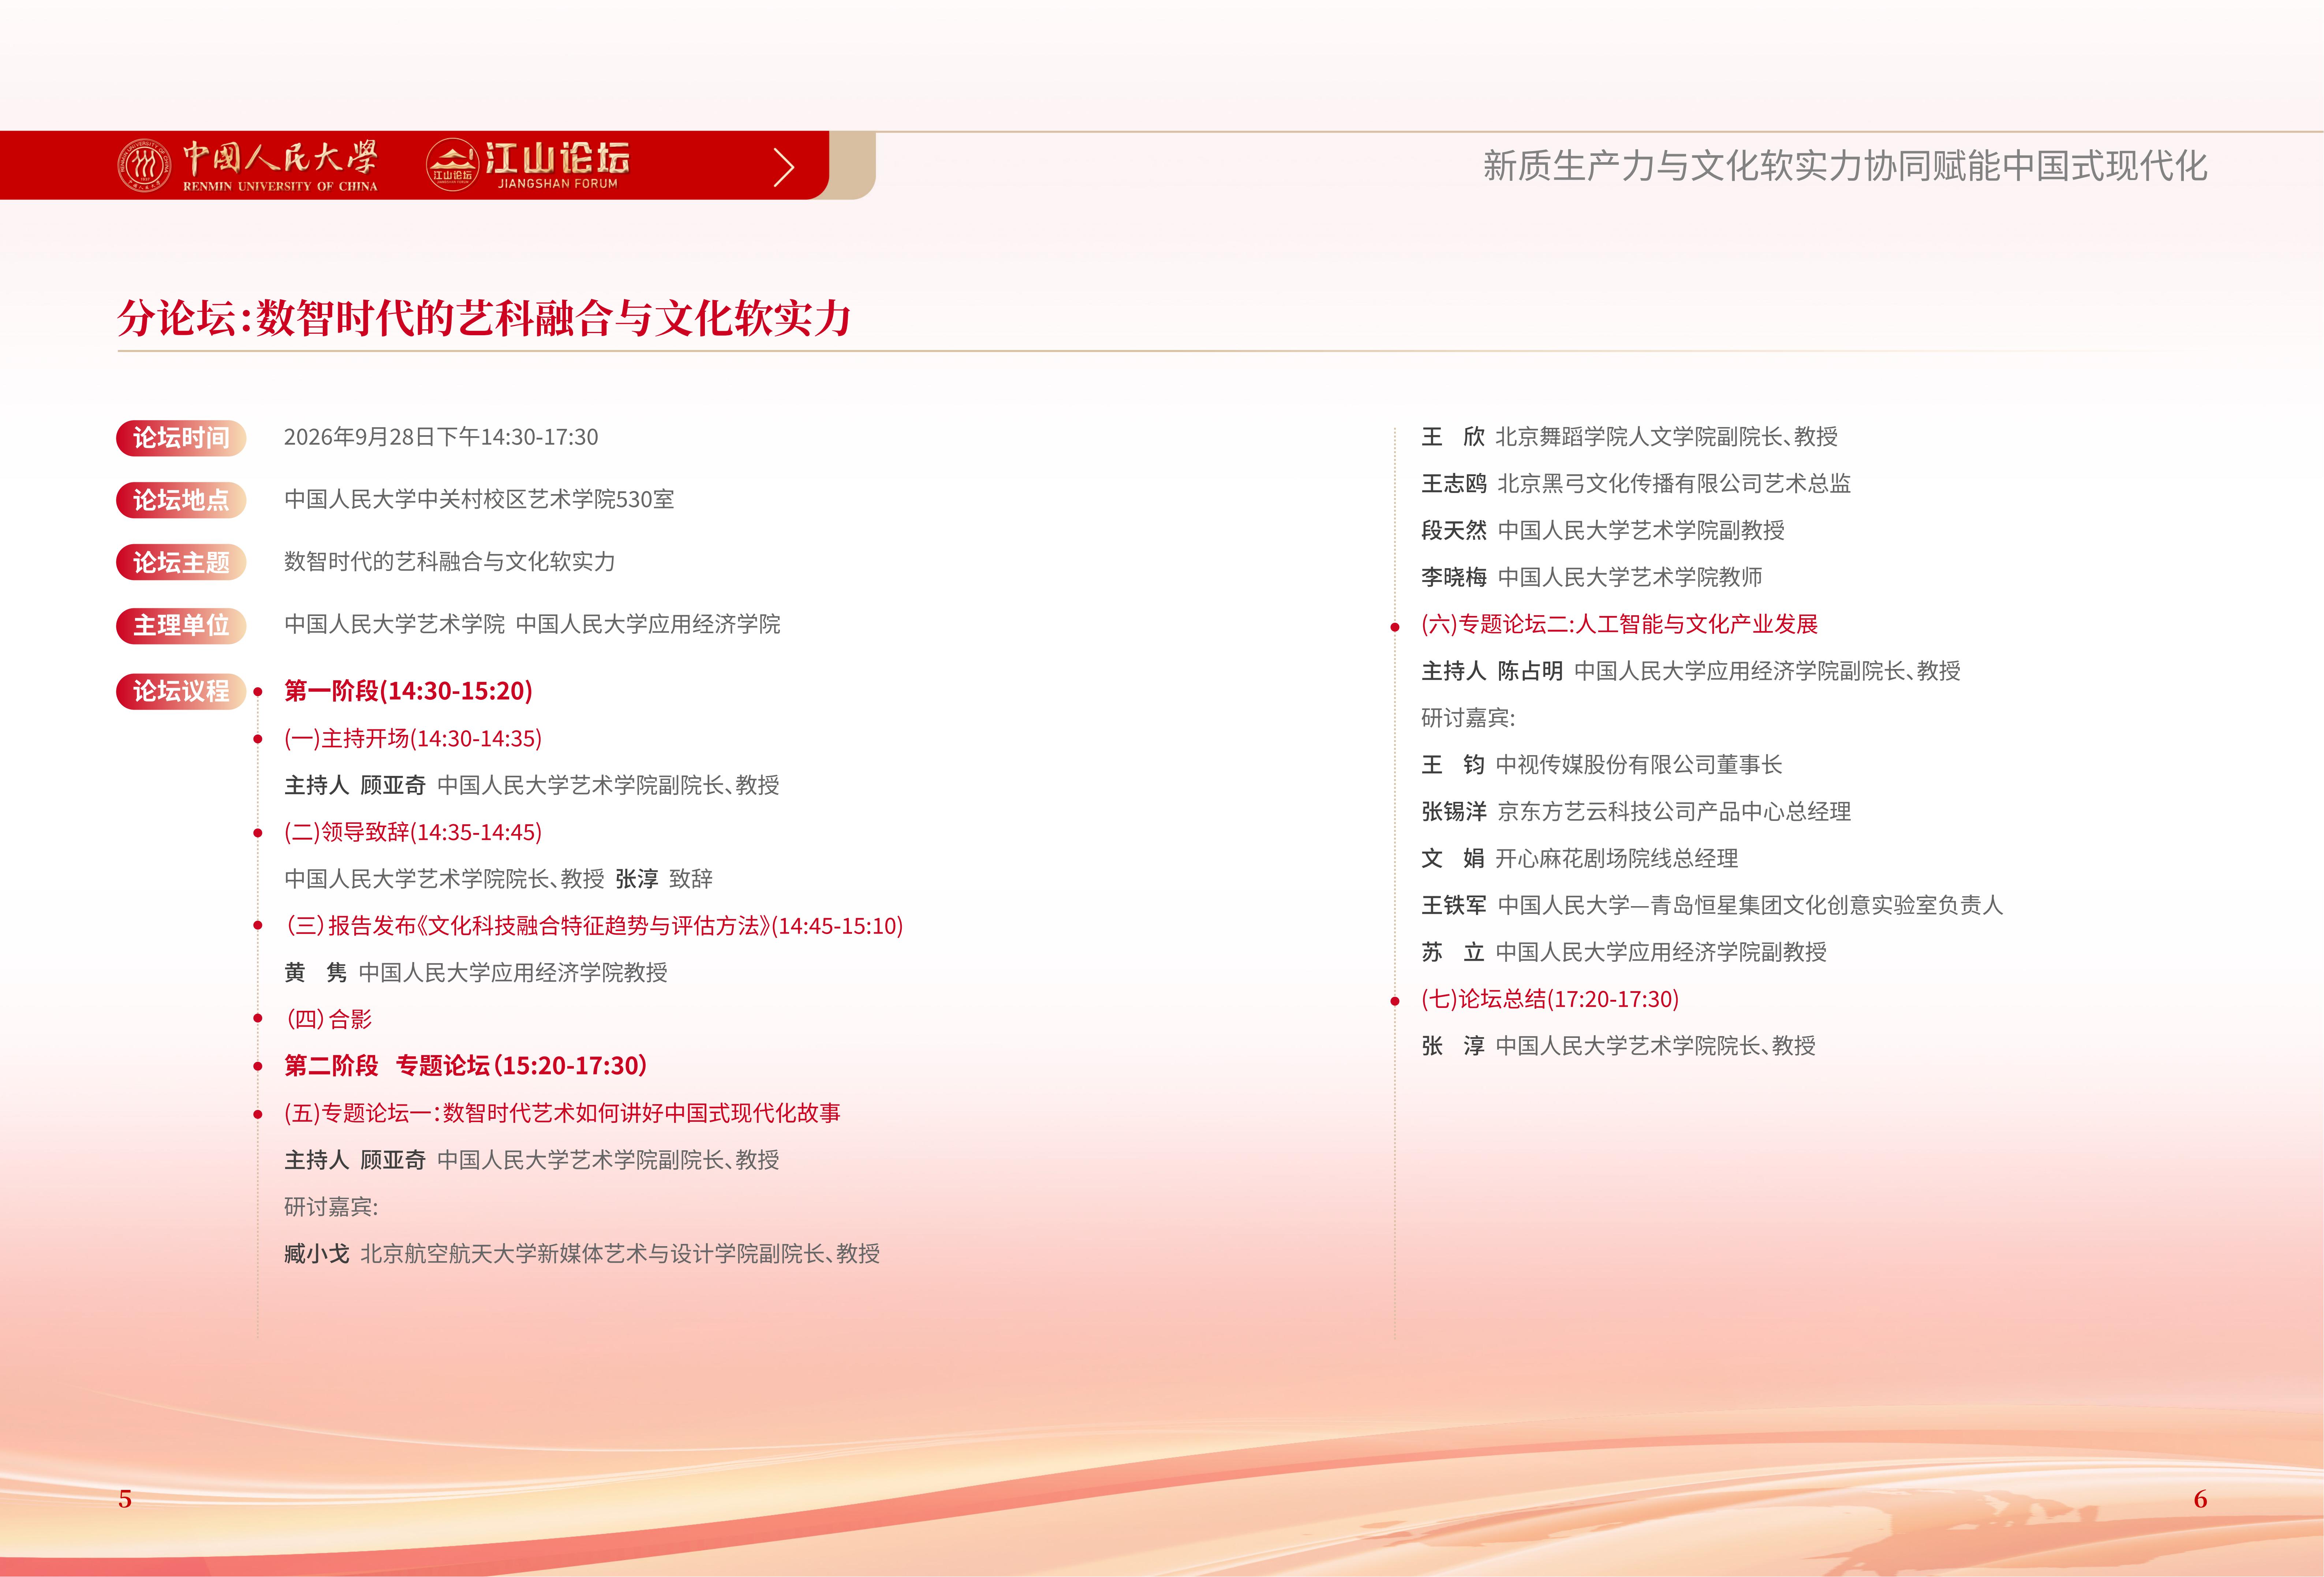Click the bullet beside (七)论坛总结(17:20-17:30)
2324x1577 pixels.
tap(1395, 1001)
